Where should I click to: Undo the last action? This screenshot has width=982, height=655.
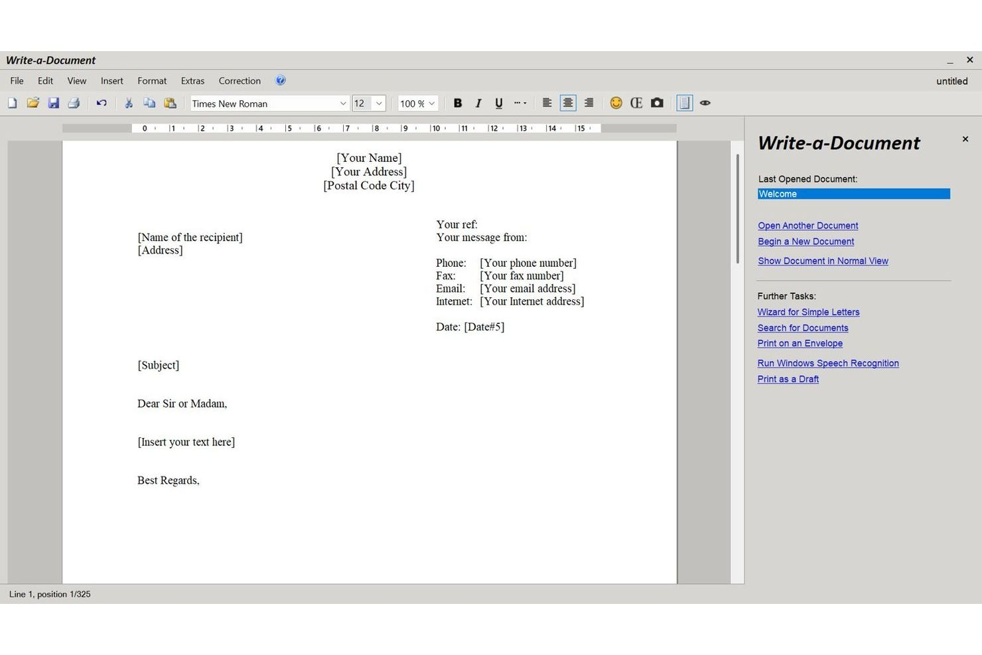tap(102, 103)
